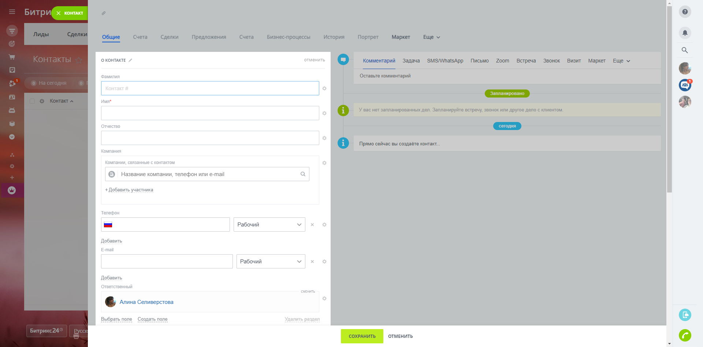The height and width of the screenshot is (347, 703).
Task: Open the box cube icon in sidebar
Action: (12, 123)
